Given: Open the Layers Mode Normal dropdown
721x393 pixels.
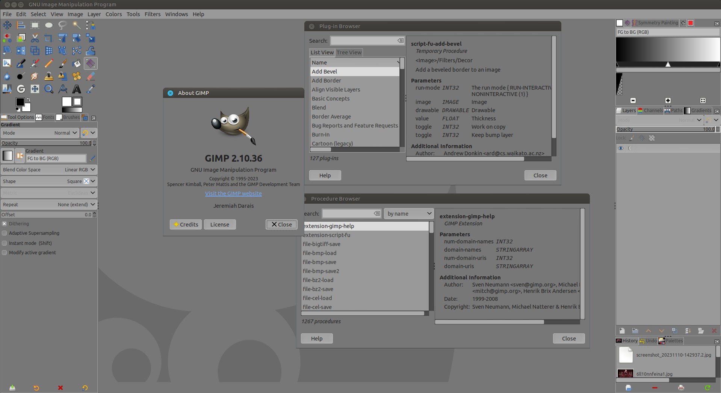Looking at the screenshot, I should point(659,120).
